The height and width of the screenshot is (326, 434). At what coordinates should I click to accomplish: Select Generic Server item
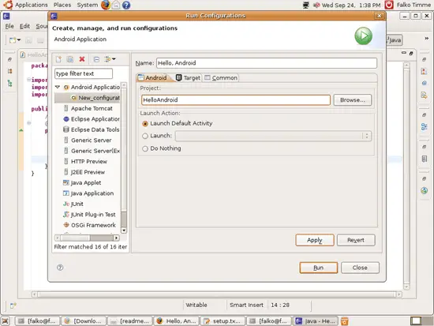click(x=88, y=141)
